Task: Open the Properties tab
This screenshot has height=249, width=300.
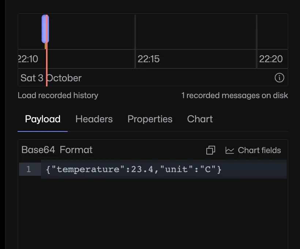Action: (150, 119)
